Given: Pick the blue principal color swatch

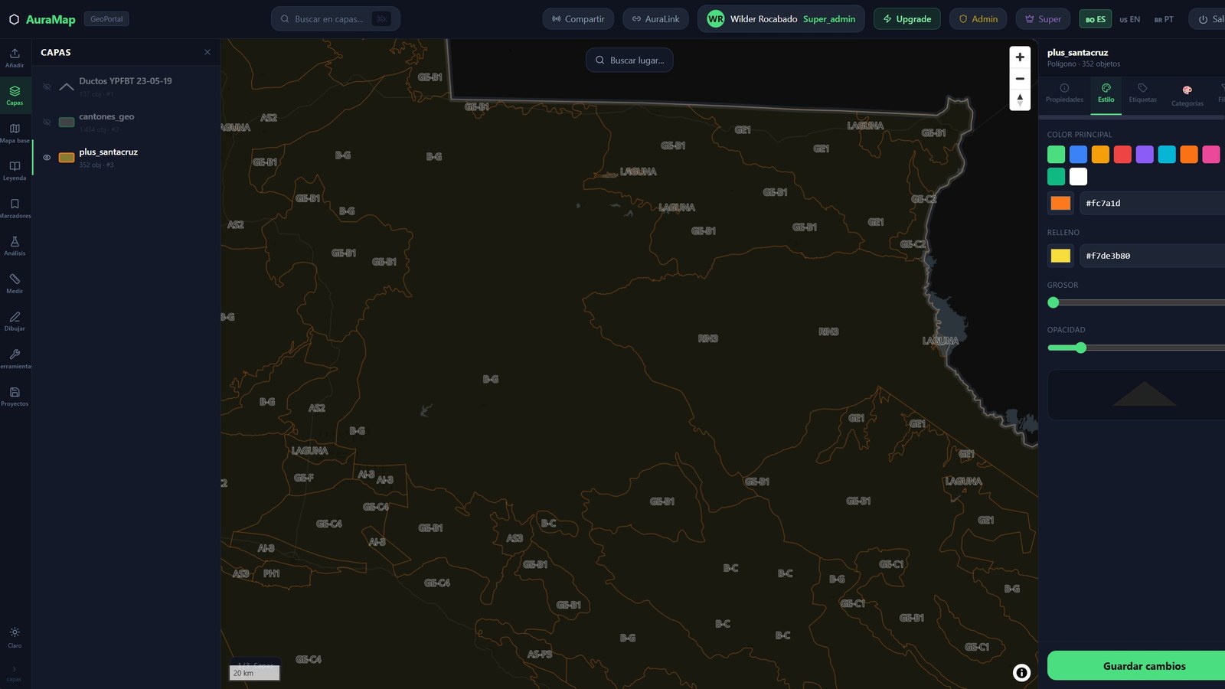Looking at the screenshot, I should pyautogui.click(x=1078, y=155).
